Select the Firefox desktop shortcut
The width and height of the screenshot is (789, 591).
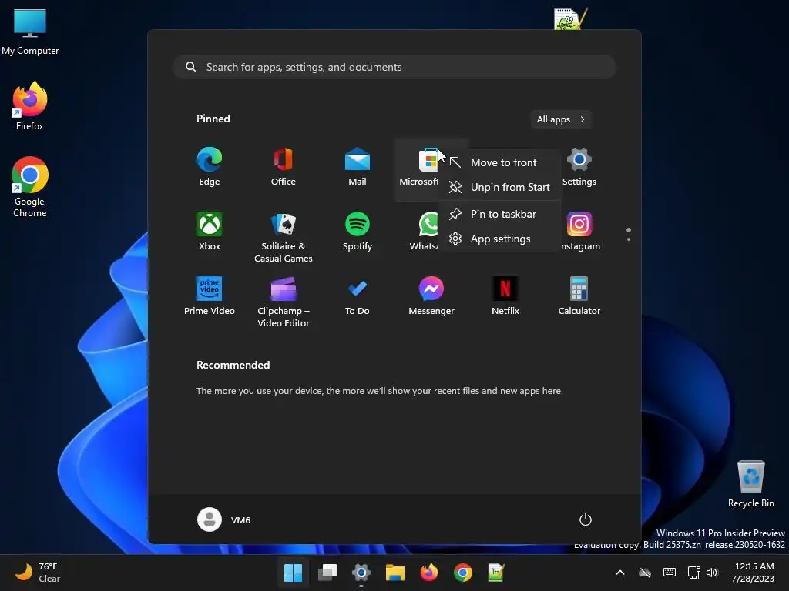30,106
